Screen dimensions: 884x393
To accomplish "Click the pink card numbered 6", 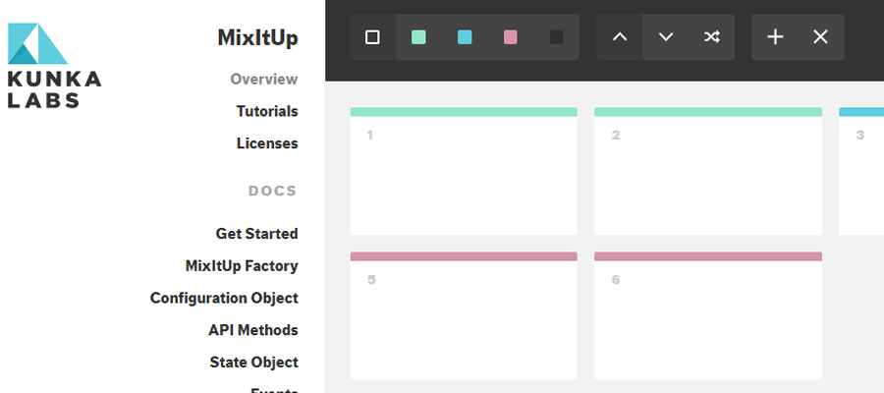I will pyautogui.click(x=707, y=315).
